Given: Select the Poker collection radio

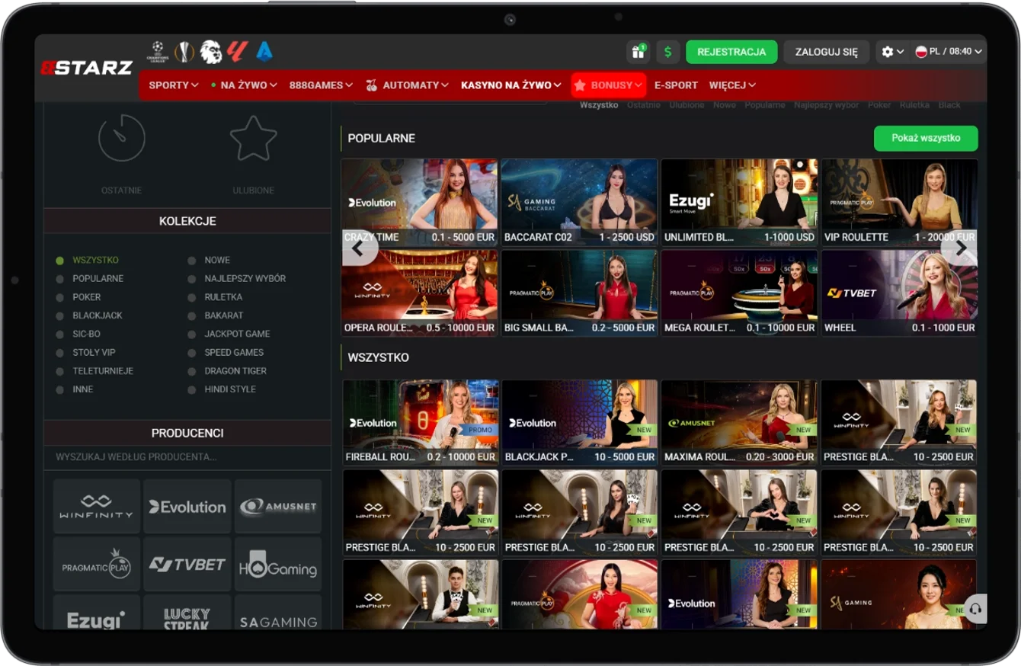Looking at the screenshot, I should click(x=59, y=297).
